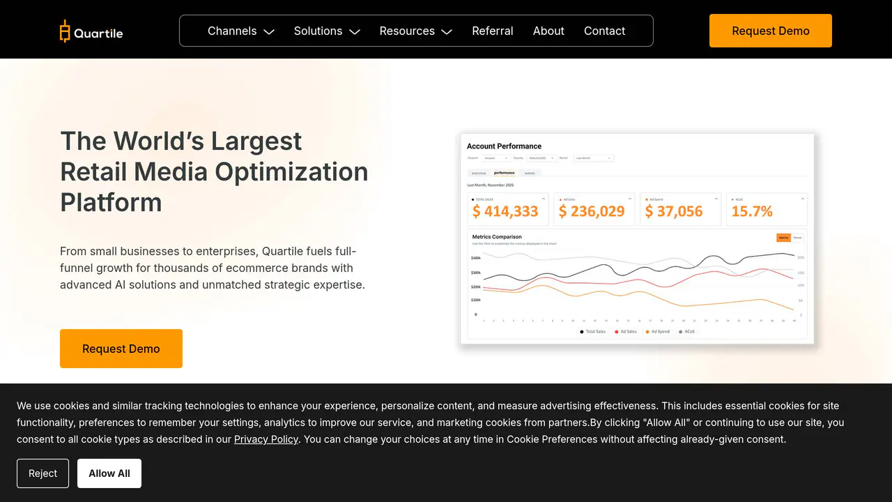This screenshot has width=892, height=502.
Task: Click 'Last Month, November 2025' date label
Action: [490, 185]
